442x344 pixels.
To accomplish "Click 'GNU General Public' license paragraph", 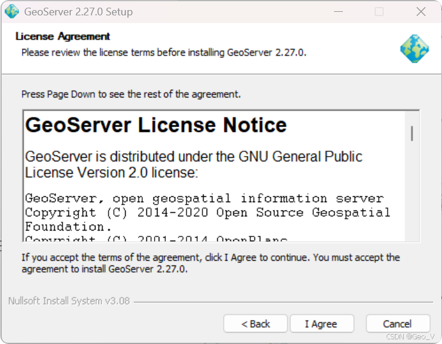I will pyautogui.click(x=194, y=164).
